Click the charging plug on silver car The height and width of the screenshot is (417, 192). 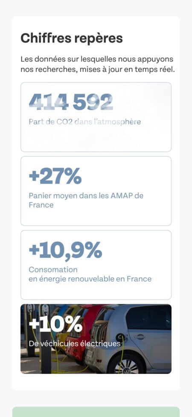click(x=120, y=337)
